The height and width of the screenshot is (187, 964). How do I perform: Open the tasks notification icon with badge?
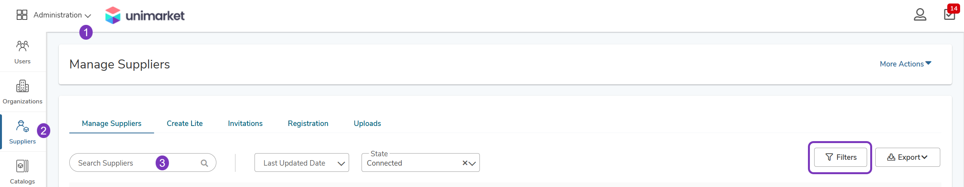(x=950, y=13)
